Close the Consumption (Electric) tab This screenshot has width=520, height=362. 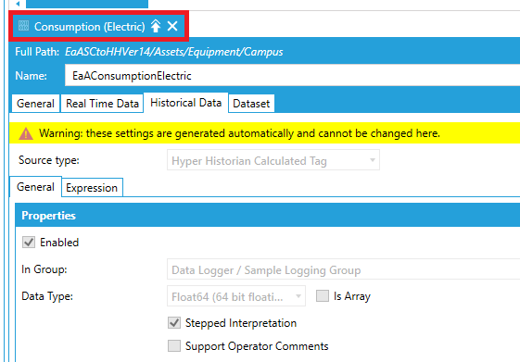pos(172,26)
